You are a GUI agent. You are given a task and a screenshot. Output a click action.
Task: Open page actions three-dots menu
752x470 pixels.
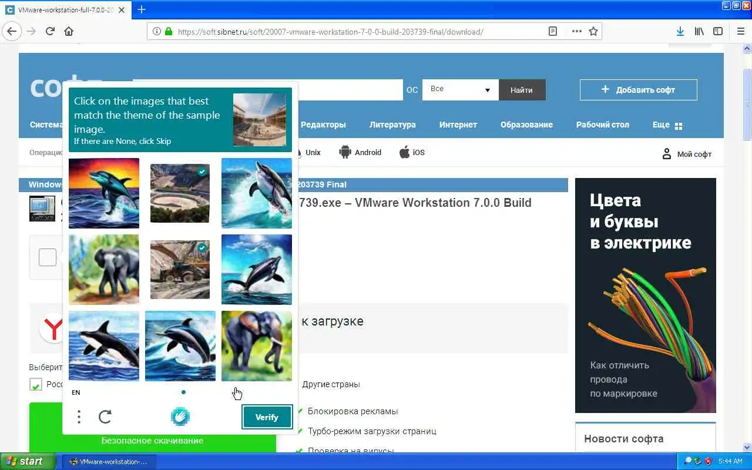(x=577, y=32)
